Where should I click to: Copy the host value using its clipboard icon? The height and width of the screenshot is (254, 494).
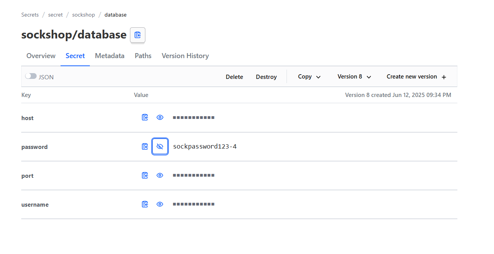(x=145, y=117)
